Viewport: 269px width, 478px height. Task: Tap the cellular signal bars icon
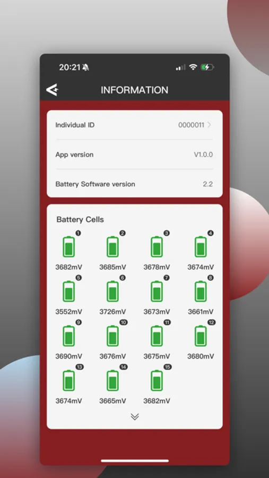180,67
